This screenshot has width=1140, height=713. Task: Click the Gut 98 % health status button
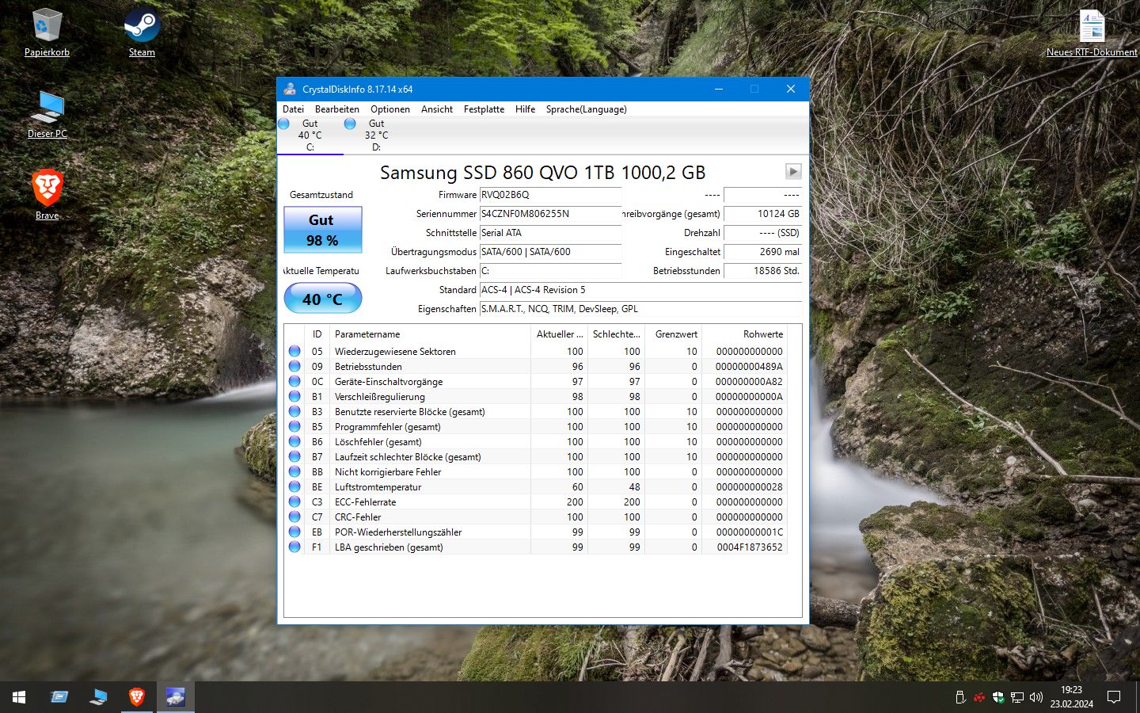(x=323, y=230)
